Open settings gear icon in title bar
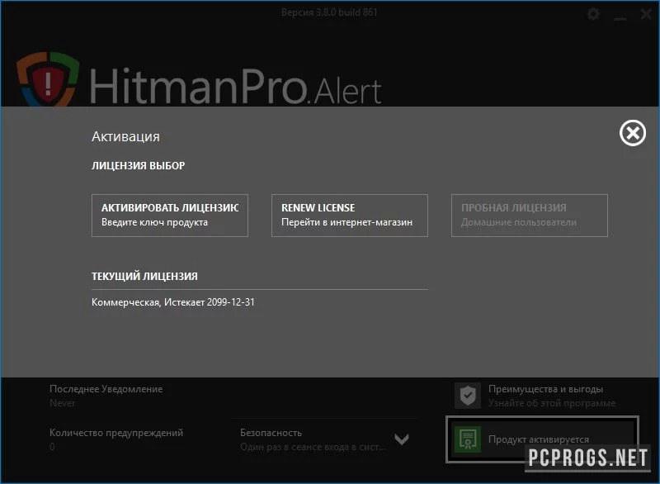660x484 pixels. click(593, 14)
